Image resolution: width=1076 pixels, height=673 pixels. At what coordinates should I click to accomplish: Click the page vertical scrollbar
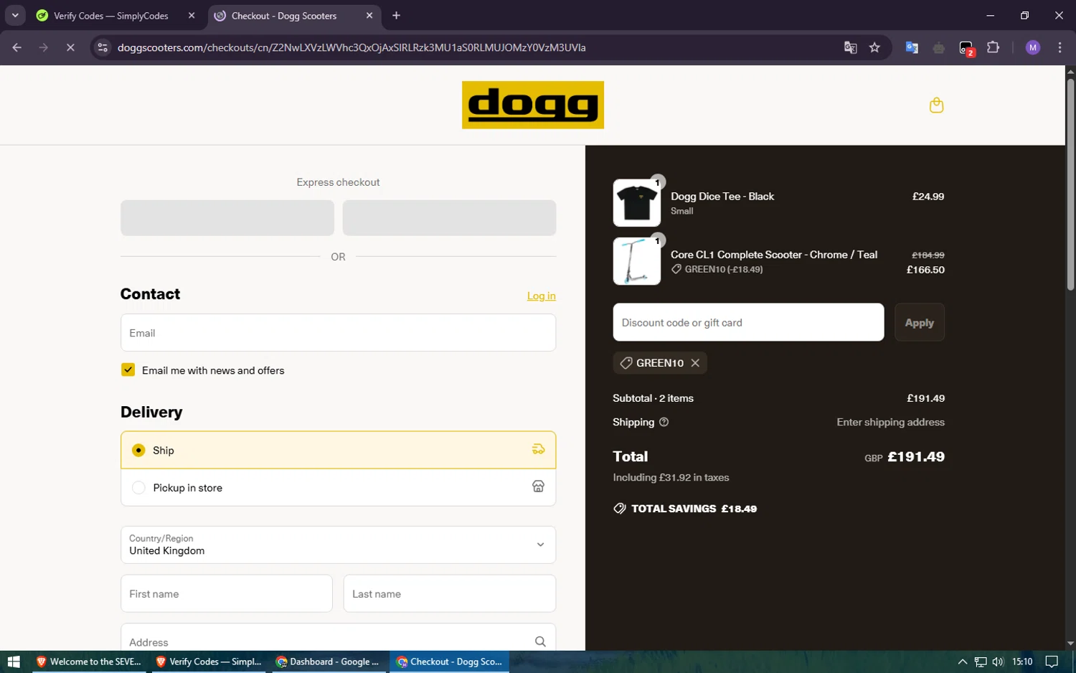point(1070,185)
